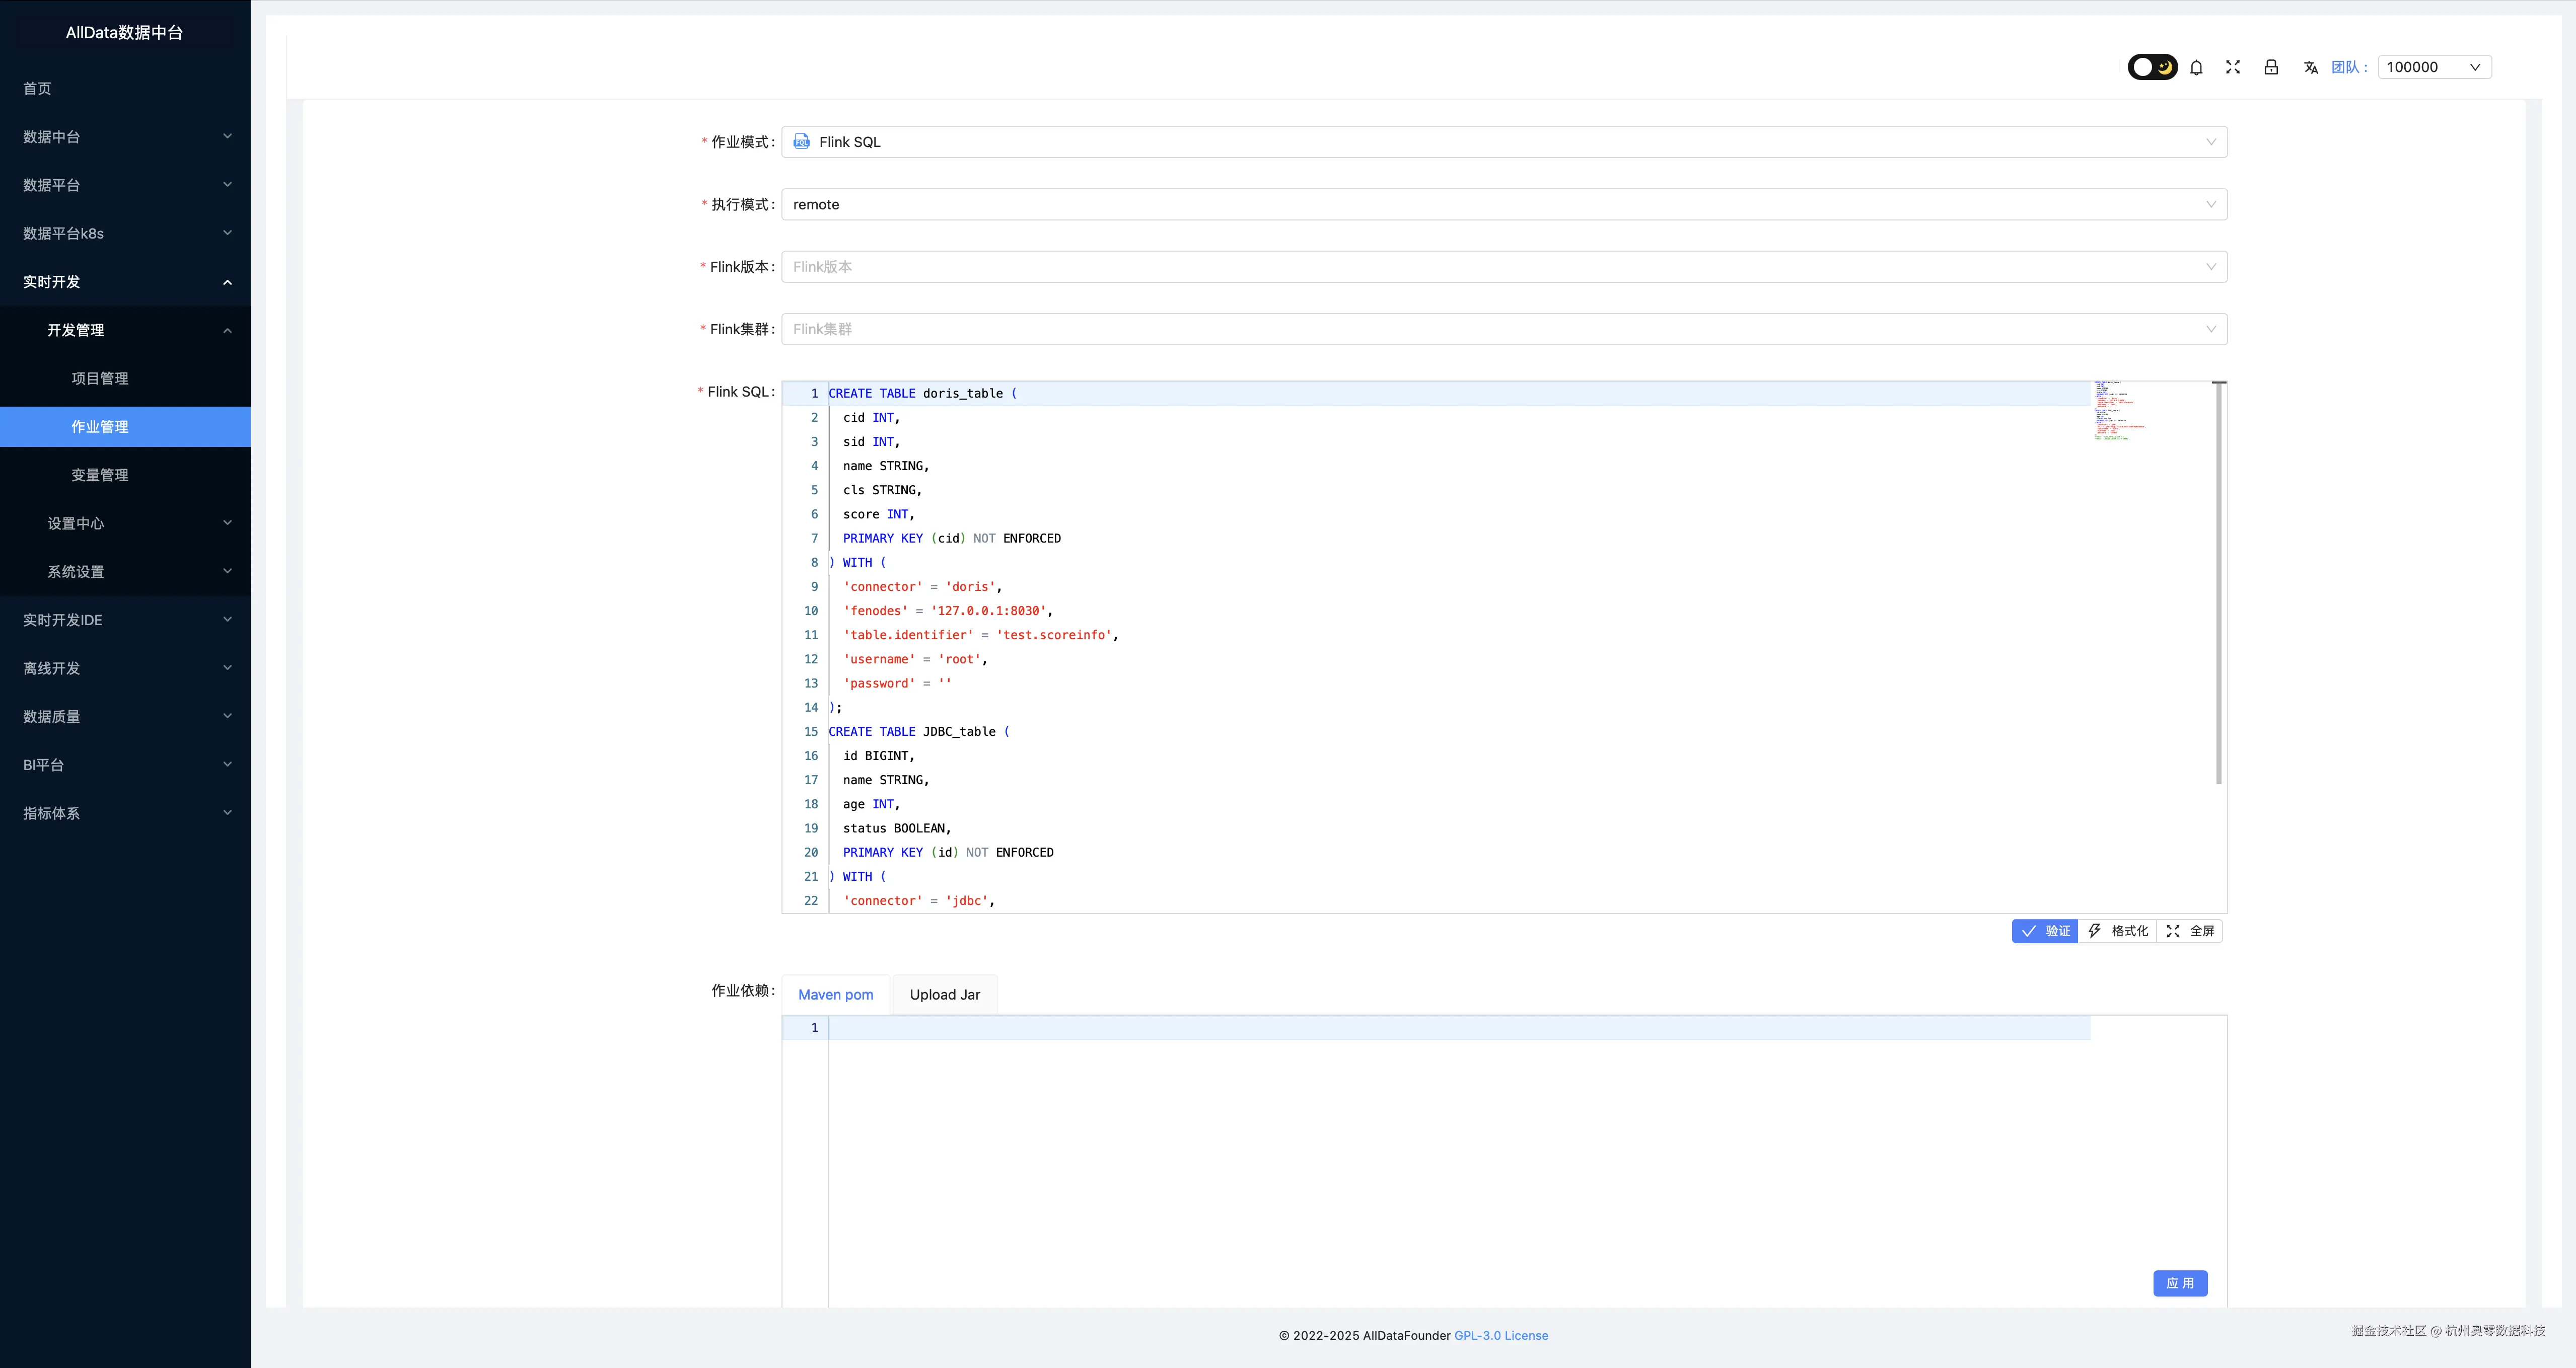This screenshot has width=2576, height=1368.
Task: Click the lightning 格式化 format icon
Action: pyautogui.click(x=2095, y=930)
